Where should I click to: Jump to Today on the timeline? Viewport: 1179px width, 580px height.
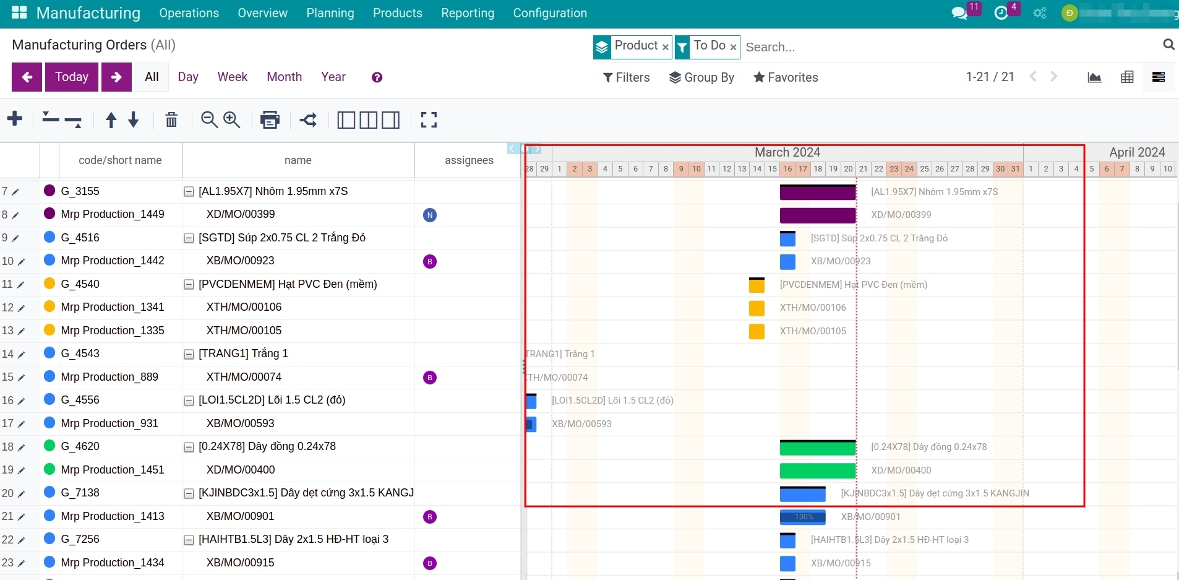click(x=71, y=77)
